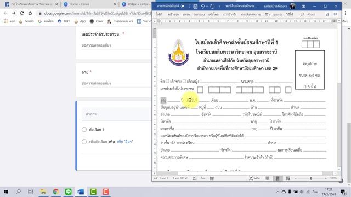
Task: Click the macro recording icon in status bar
Action: (x=212, y=178)
